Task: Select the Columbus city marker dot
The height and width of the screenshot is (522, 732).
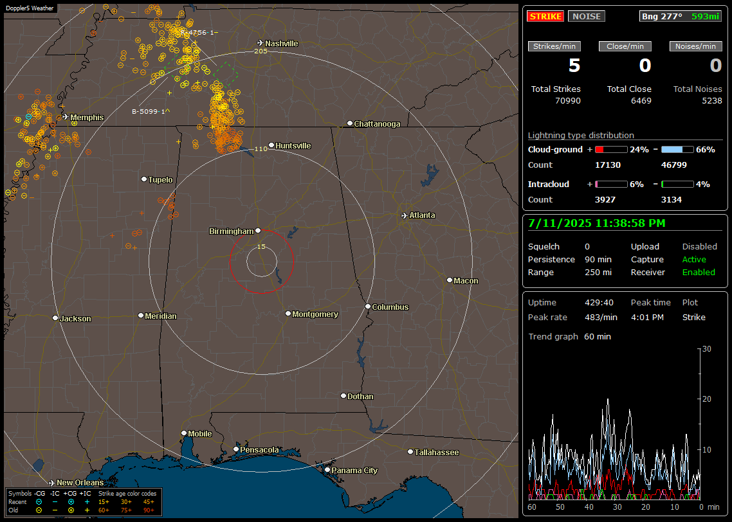Action: [x=368, y=307]
